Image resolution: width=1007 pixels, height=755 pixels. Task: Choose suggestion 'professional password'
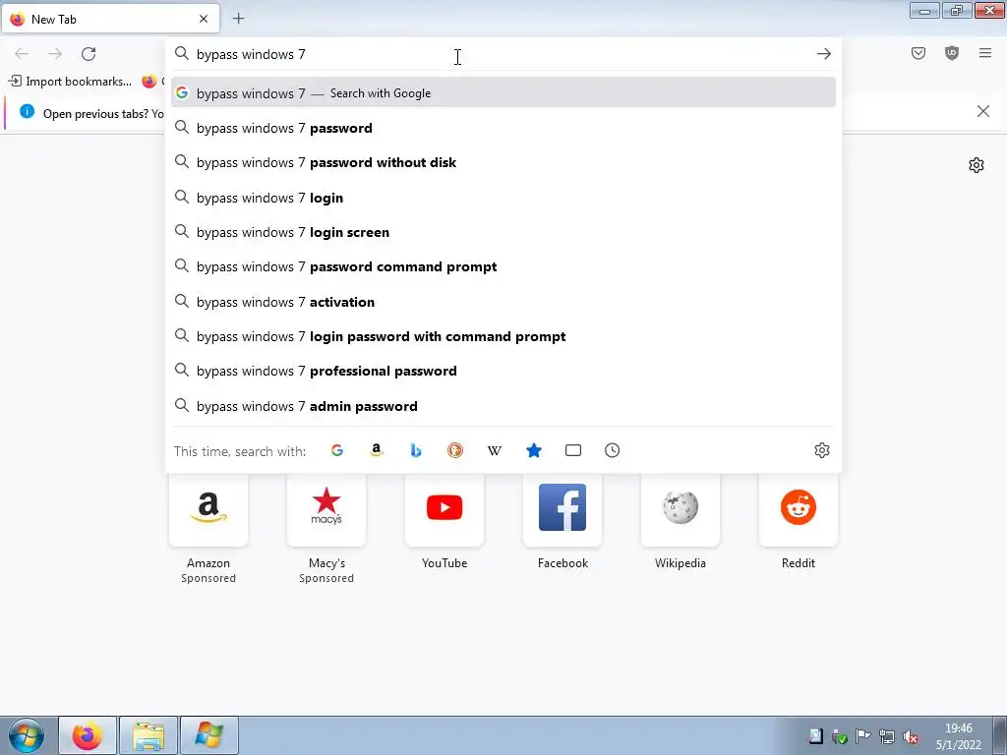point(503,371)
